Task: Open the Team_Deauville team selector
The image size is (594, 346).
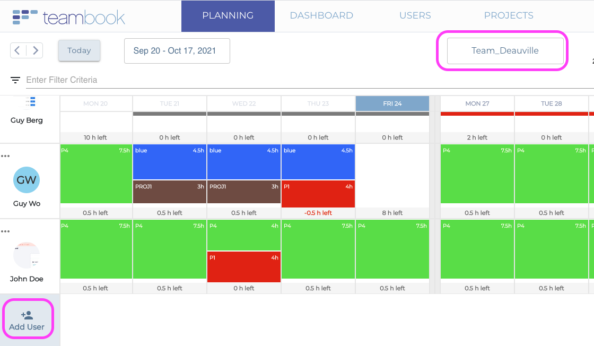Action: pos(505,51)
